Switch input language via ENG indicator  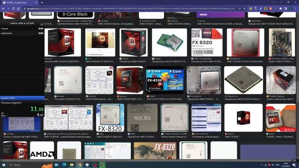(278, 165)
